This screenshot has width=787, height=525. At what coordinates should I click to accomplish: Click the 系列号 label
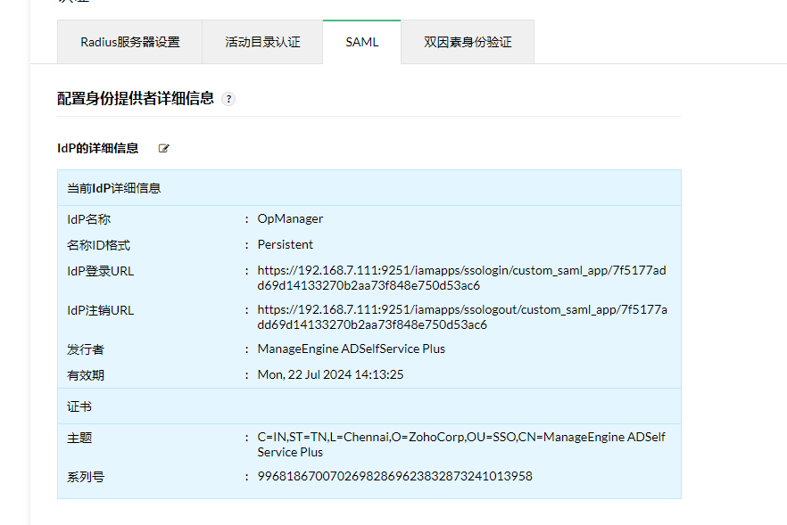86,477
